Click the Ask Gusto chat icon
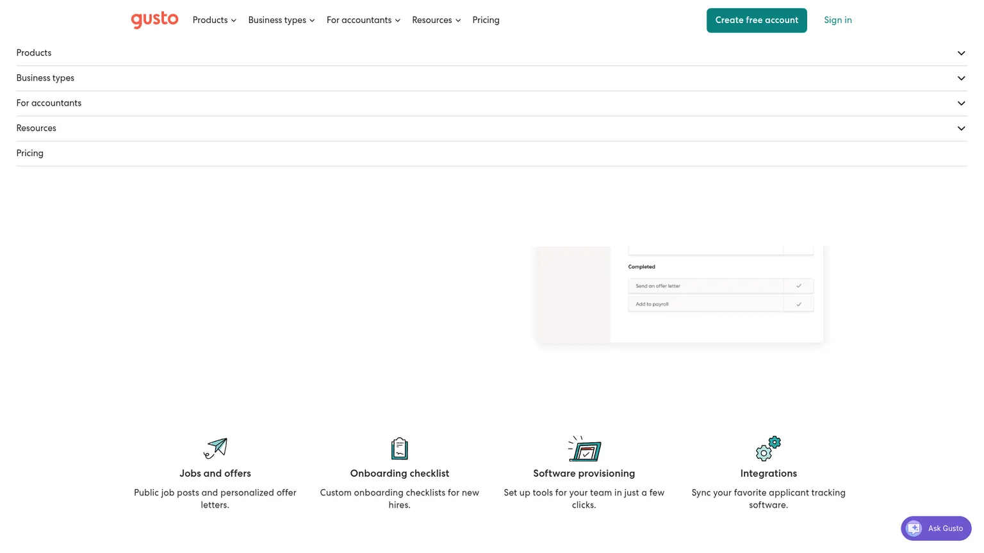Image resolution: width=984 pixels, height=553 pixels. 914,529
